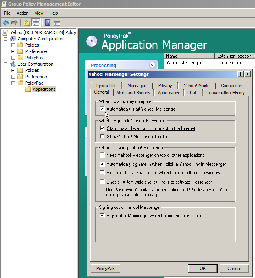This screenshot has width=255, height=278.
Task: Toggle the Show/Hide Action Pane icon
Action: tap(57, 23)
